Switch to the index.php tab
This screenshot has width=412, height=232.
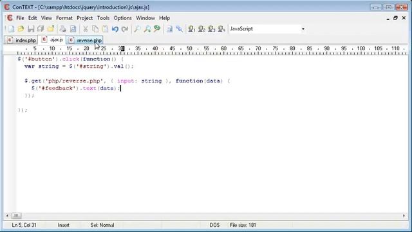[x=21, y=40]
